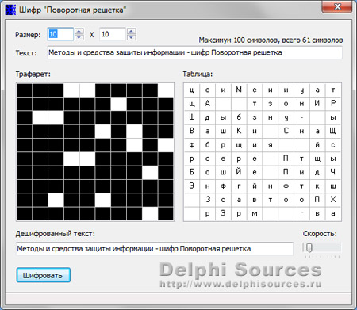Toggle first white cell in stencil top row
The image size is (357, 310).
[x=71, y=90]
